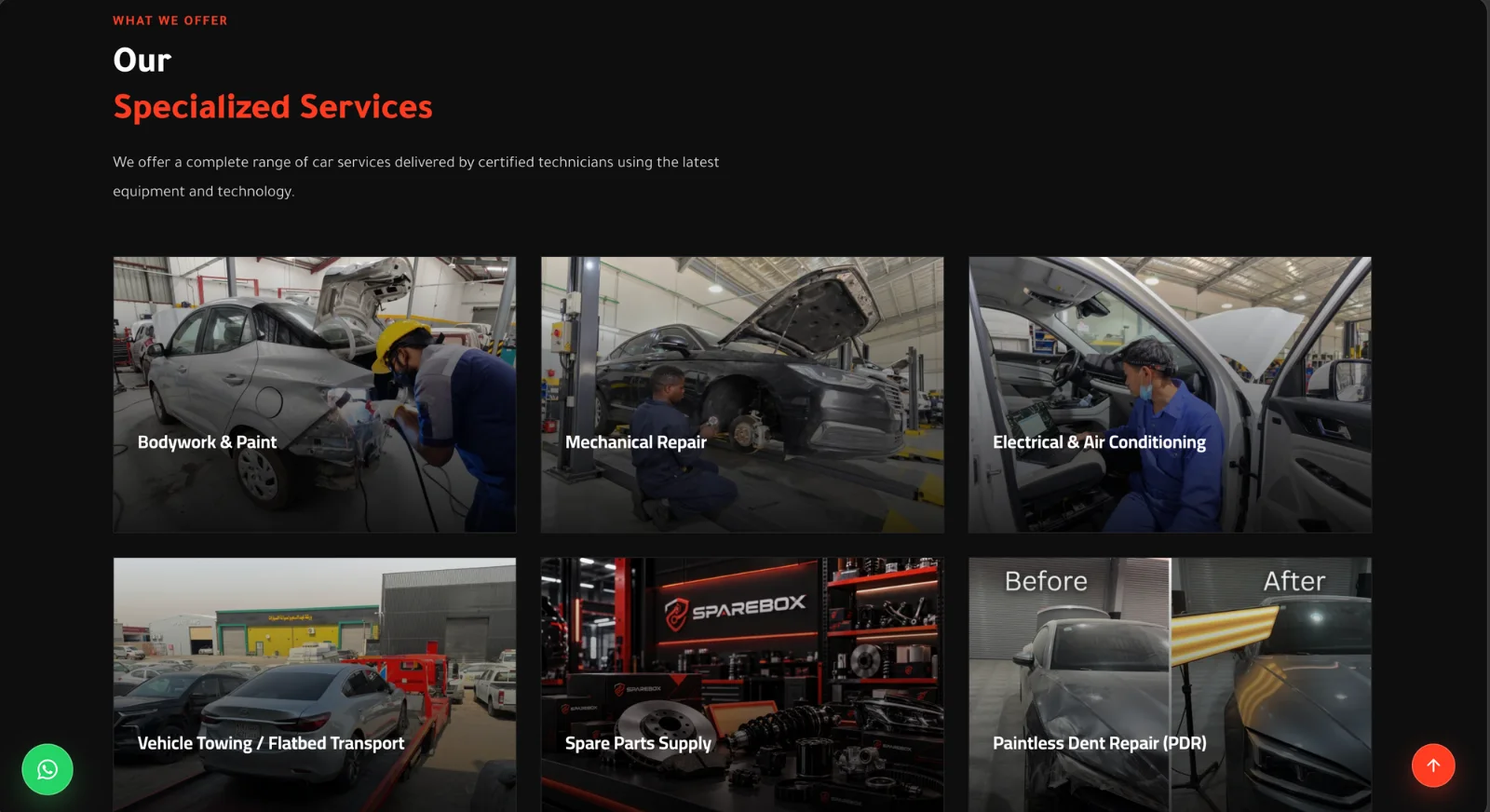The image size is (1490, 812).
Task: Click the red scroll-to-top arrow button
Action: click(x=1433, y=765)
